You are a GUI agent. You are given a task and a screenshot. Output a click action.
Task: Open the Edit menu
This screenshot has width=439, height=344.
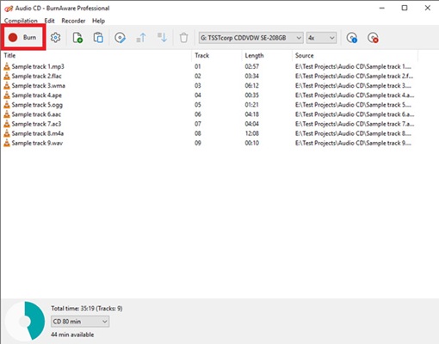[49, 21]
